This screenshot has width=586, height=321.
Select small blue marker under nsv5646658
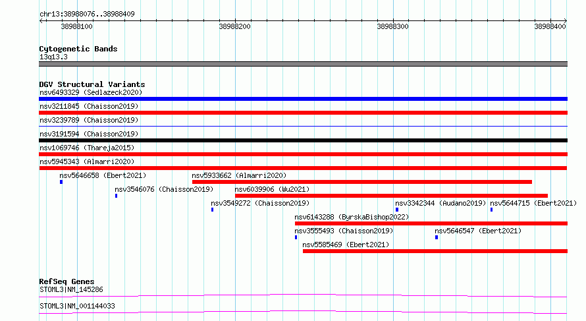click(x=61, y=182)
